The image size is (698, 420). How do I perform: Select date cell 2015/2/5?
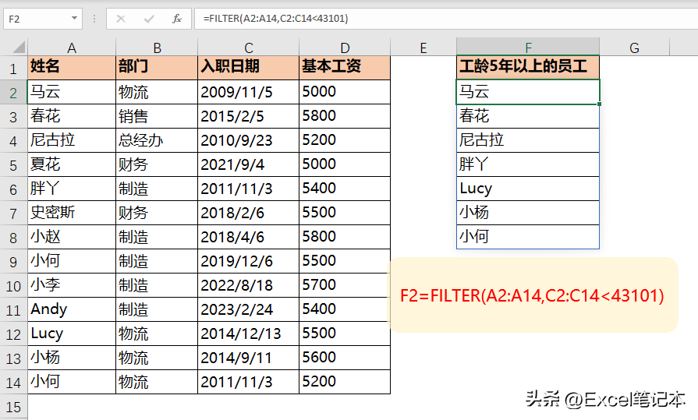tap(249, 116)
